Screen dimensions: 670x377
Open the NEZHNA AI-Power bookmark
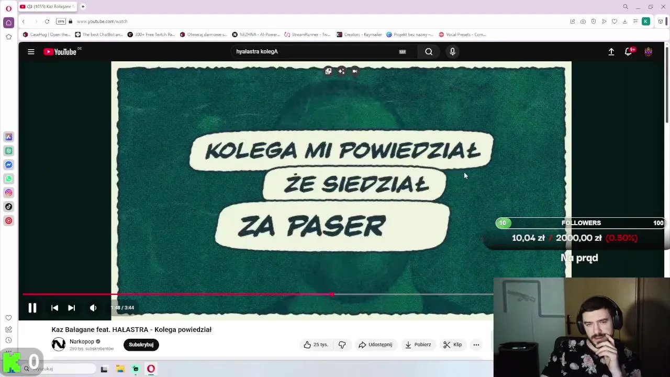click(256, 35)
